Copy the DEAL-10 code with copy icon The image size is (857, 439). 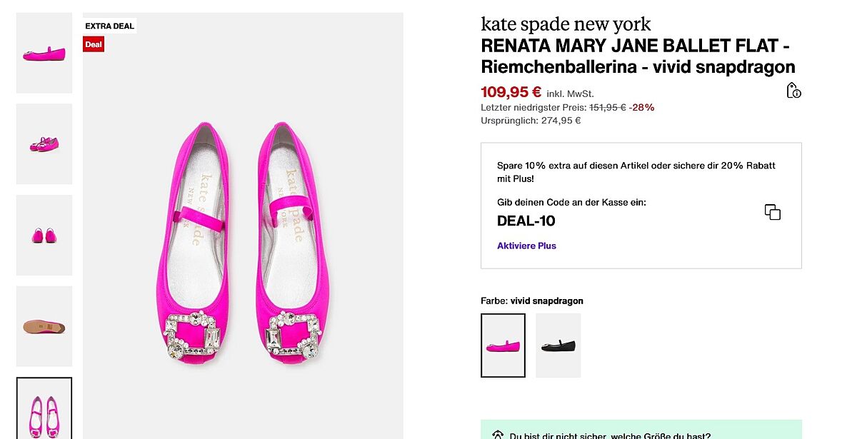[x=772, y=212]
